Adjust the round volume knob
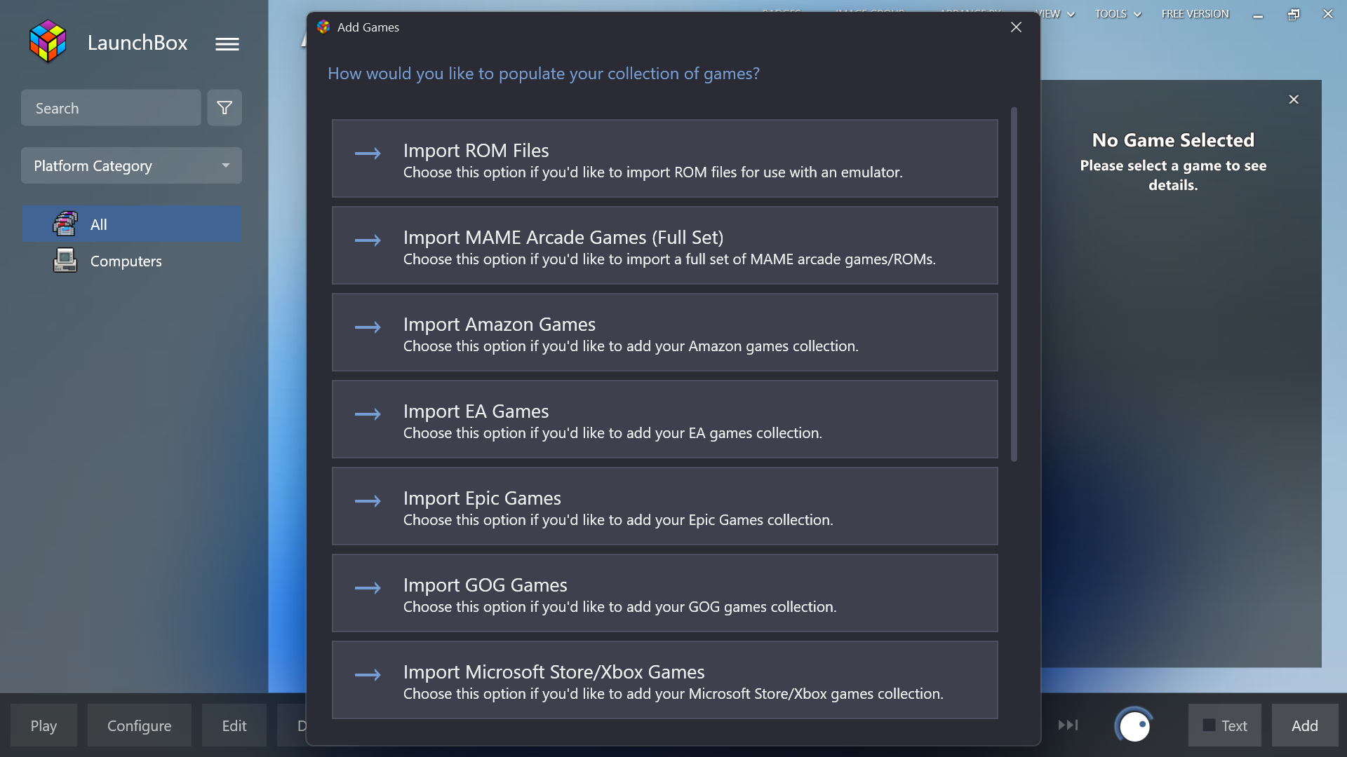 click(x=1134, y=725)
